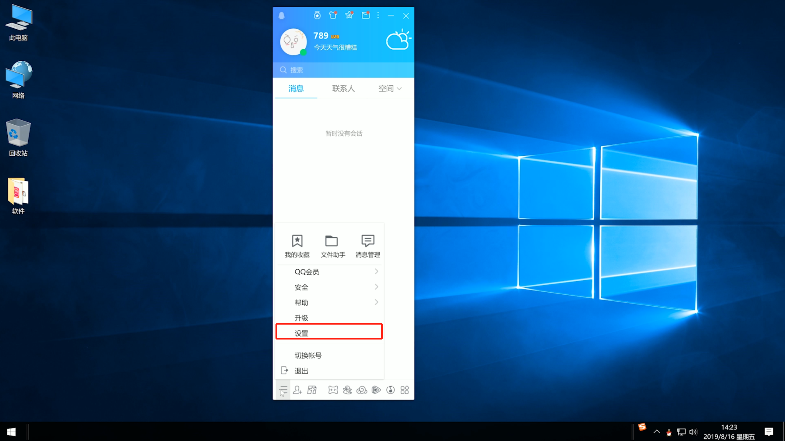Viewport: 785px width, 441px height.
Task: Open the volume speaker tray icon
Action: point(693,432)
